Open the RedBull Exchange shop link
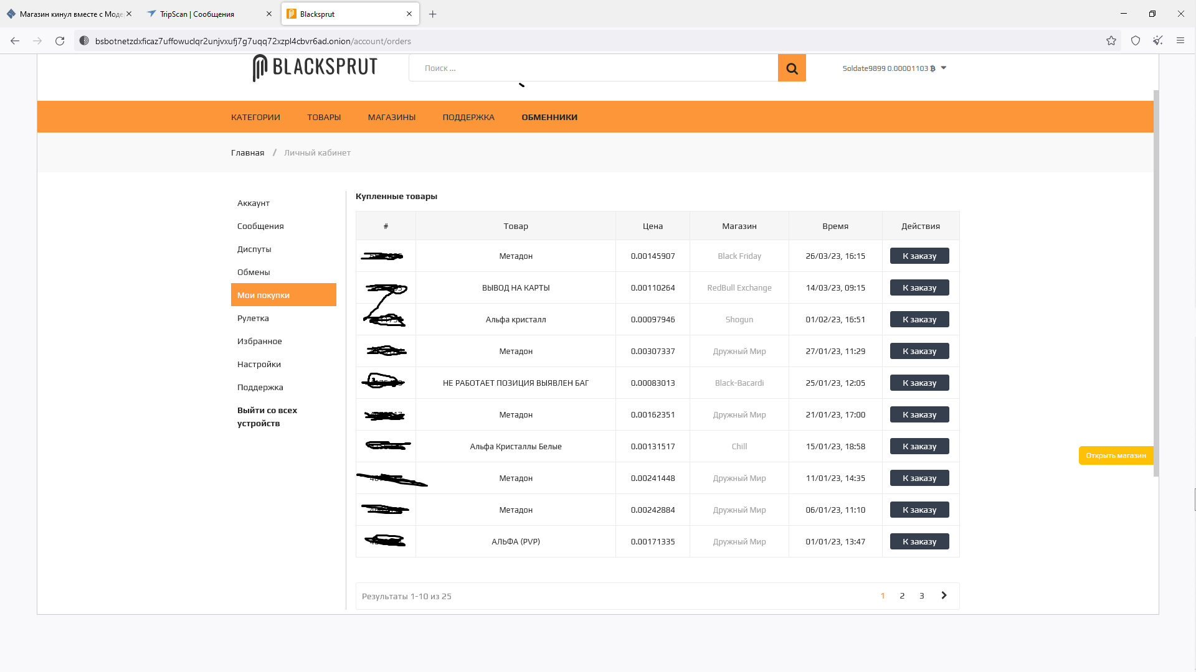The height and width of the screenshot is (672, 1196). [739, 287]
